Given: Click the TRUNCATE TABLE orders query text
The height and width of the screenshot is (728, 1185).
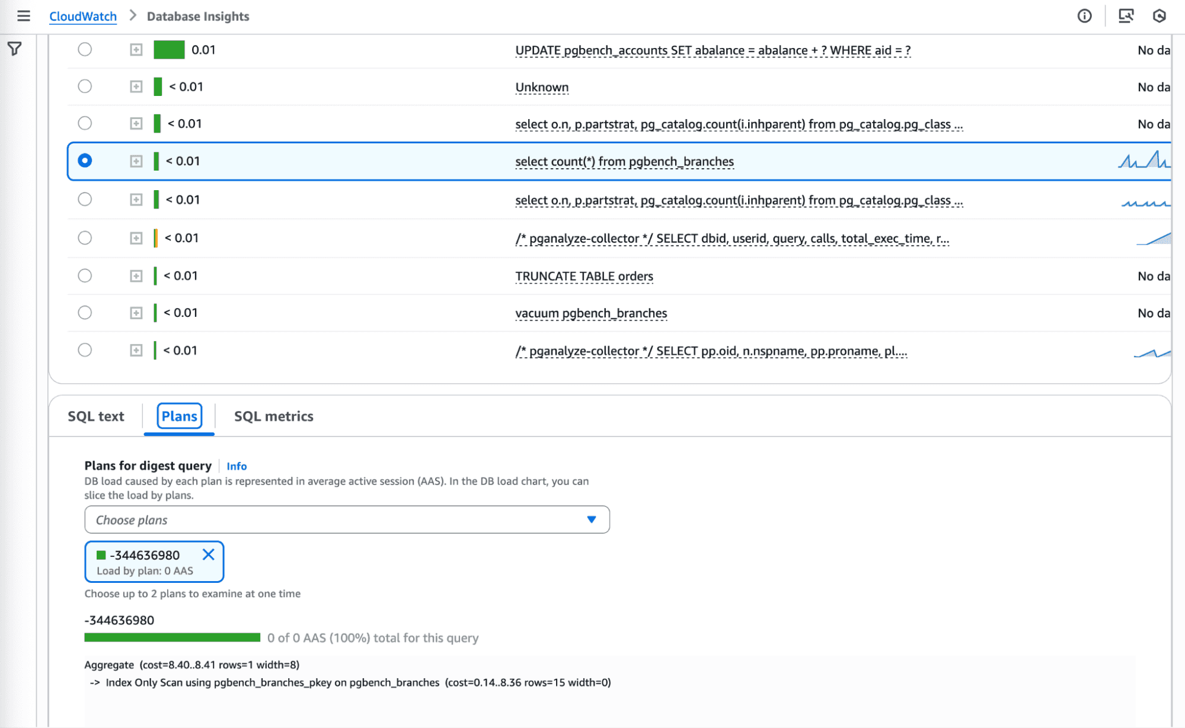Looking at the screenshot, I should click(583, 276).
